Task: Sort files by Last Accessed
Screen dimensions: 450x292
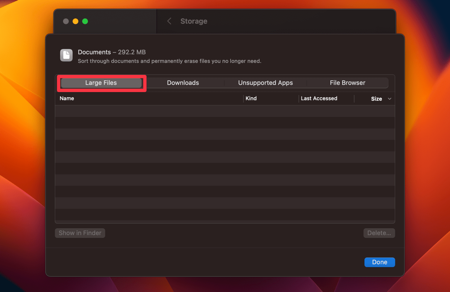Action: pos(319,98)
